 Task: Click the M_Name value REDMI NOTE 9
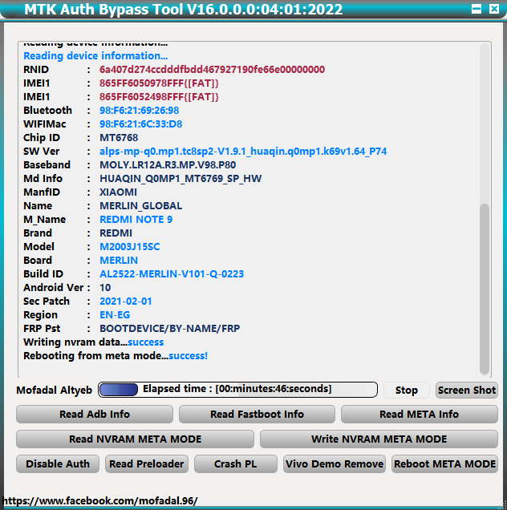136,220
